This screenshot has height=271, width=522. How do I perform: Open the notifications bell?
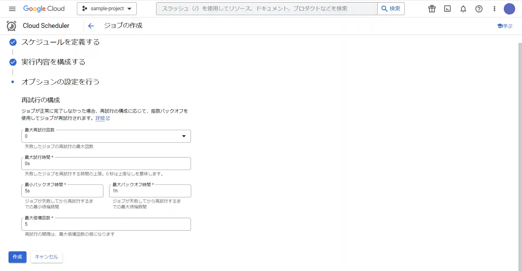(x=463, y=9)
